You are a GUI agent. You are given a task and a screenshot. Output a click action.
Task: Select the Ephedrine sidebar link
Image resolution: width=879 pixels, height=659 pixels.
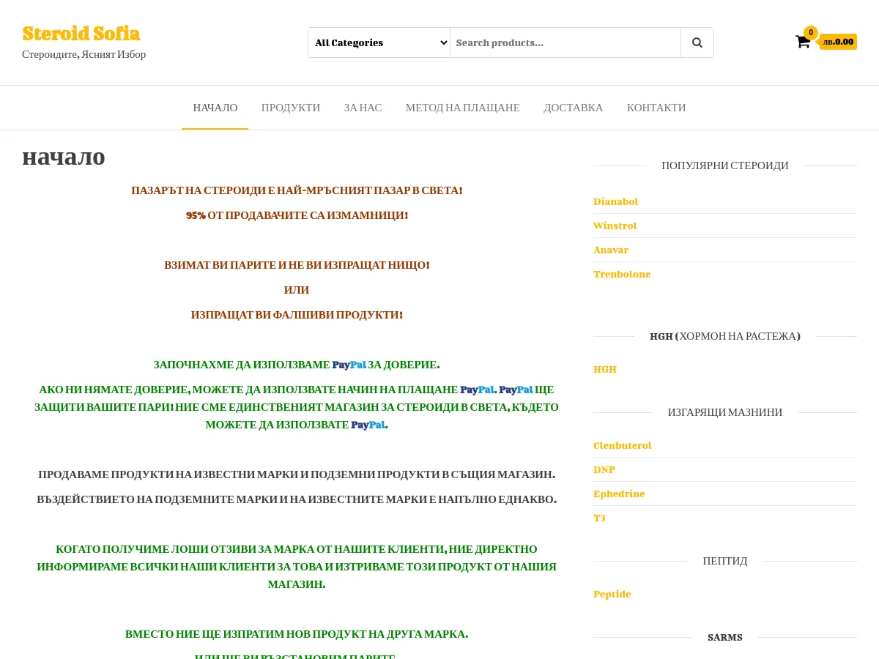tap(619, 494)
